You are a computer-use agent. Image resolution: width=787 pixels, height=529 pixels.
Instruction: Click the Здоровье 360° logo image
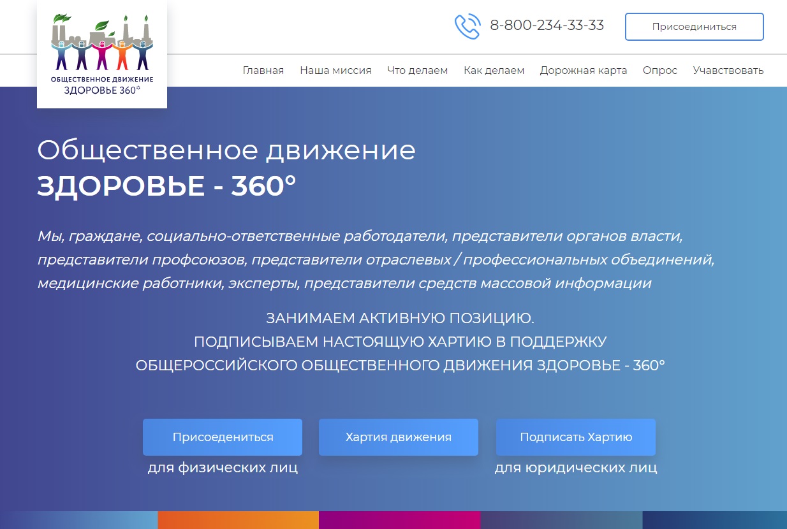tap(102, 54)
